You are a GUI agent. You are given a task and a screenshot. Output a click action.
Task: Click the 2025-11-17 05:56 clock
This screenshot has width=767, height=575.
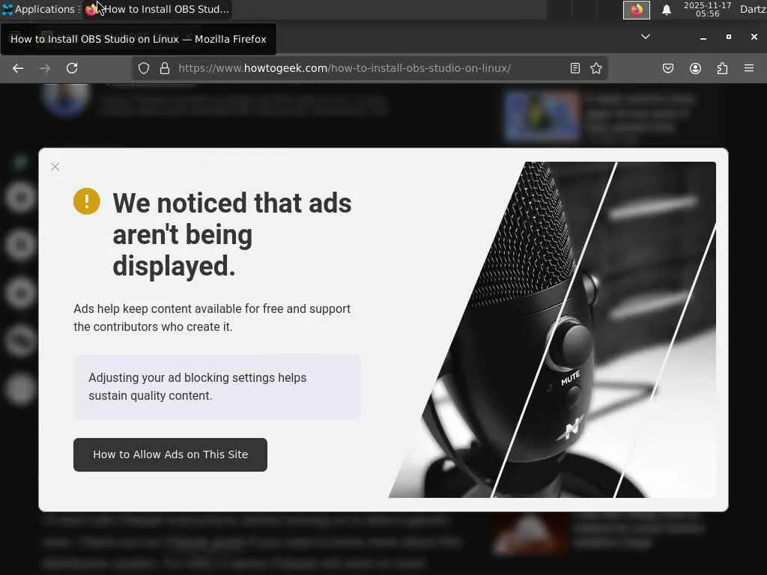click(707, 9)
